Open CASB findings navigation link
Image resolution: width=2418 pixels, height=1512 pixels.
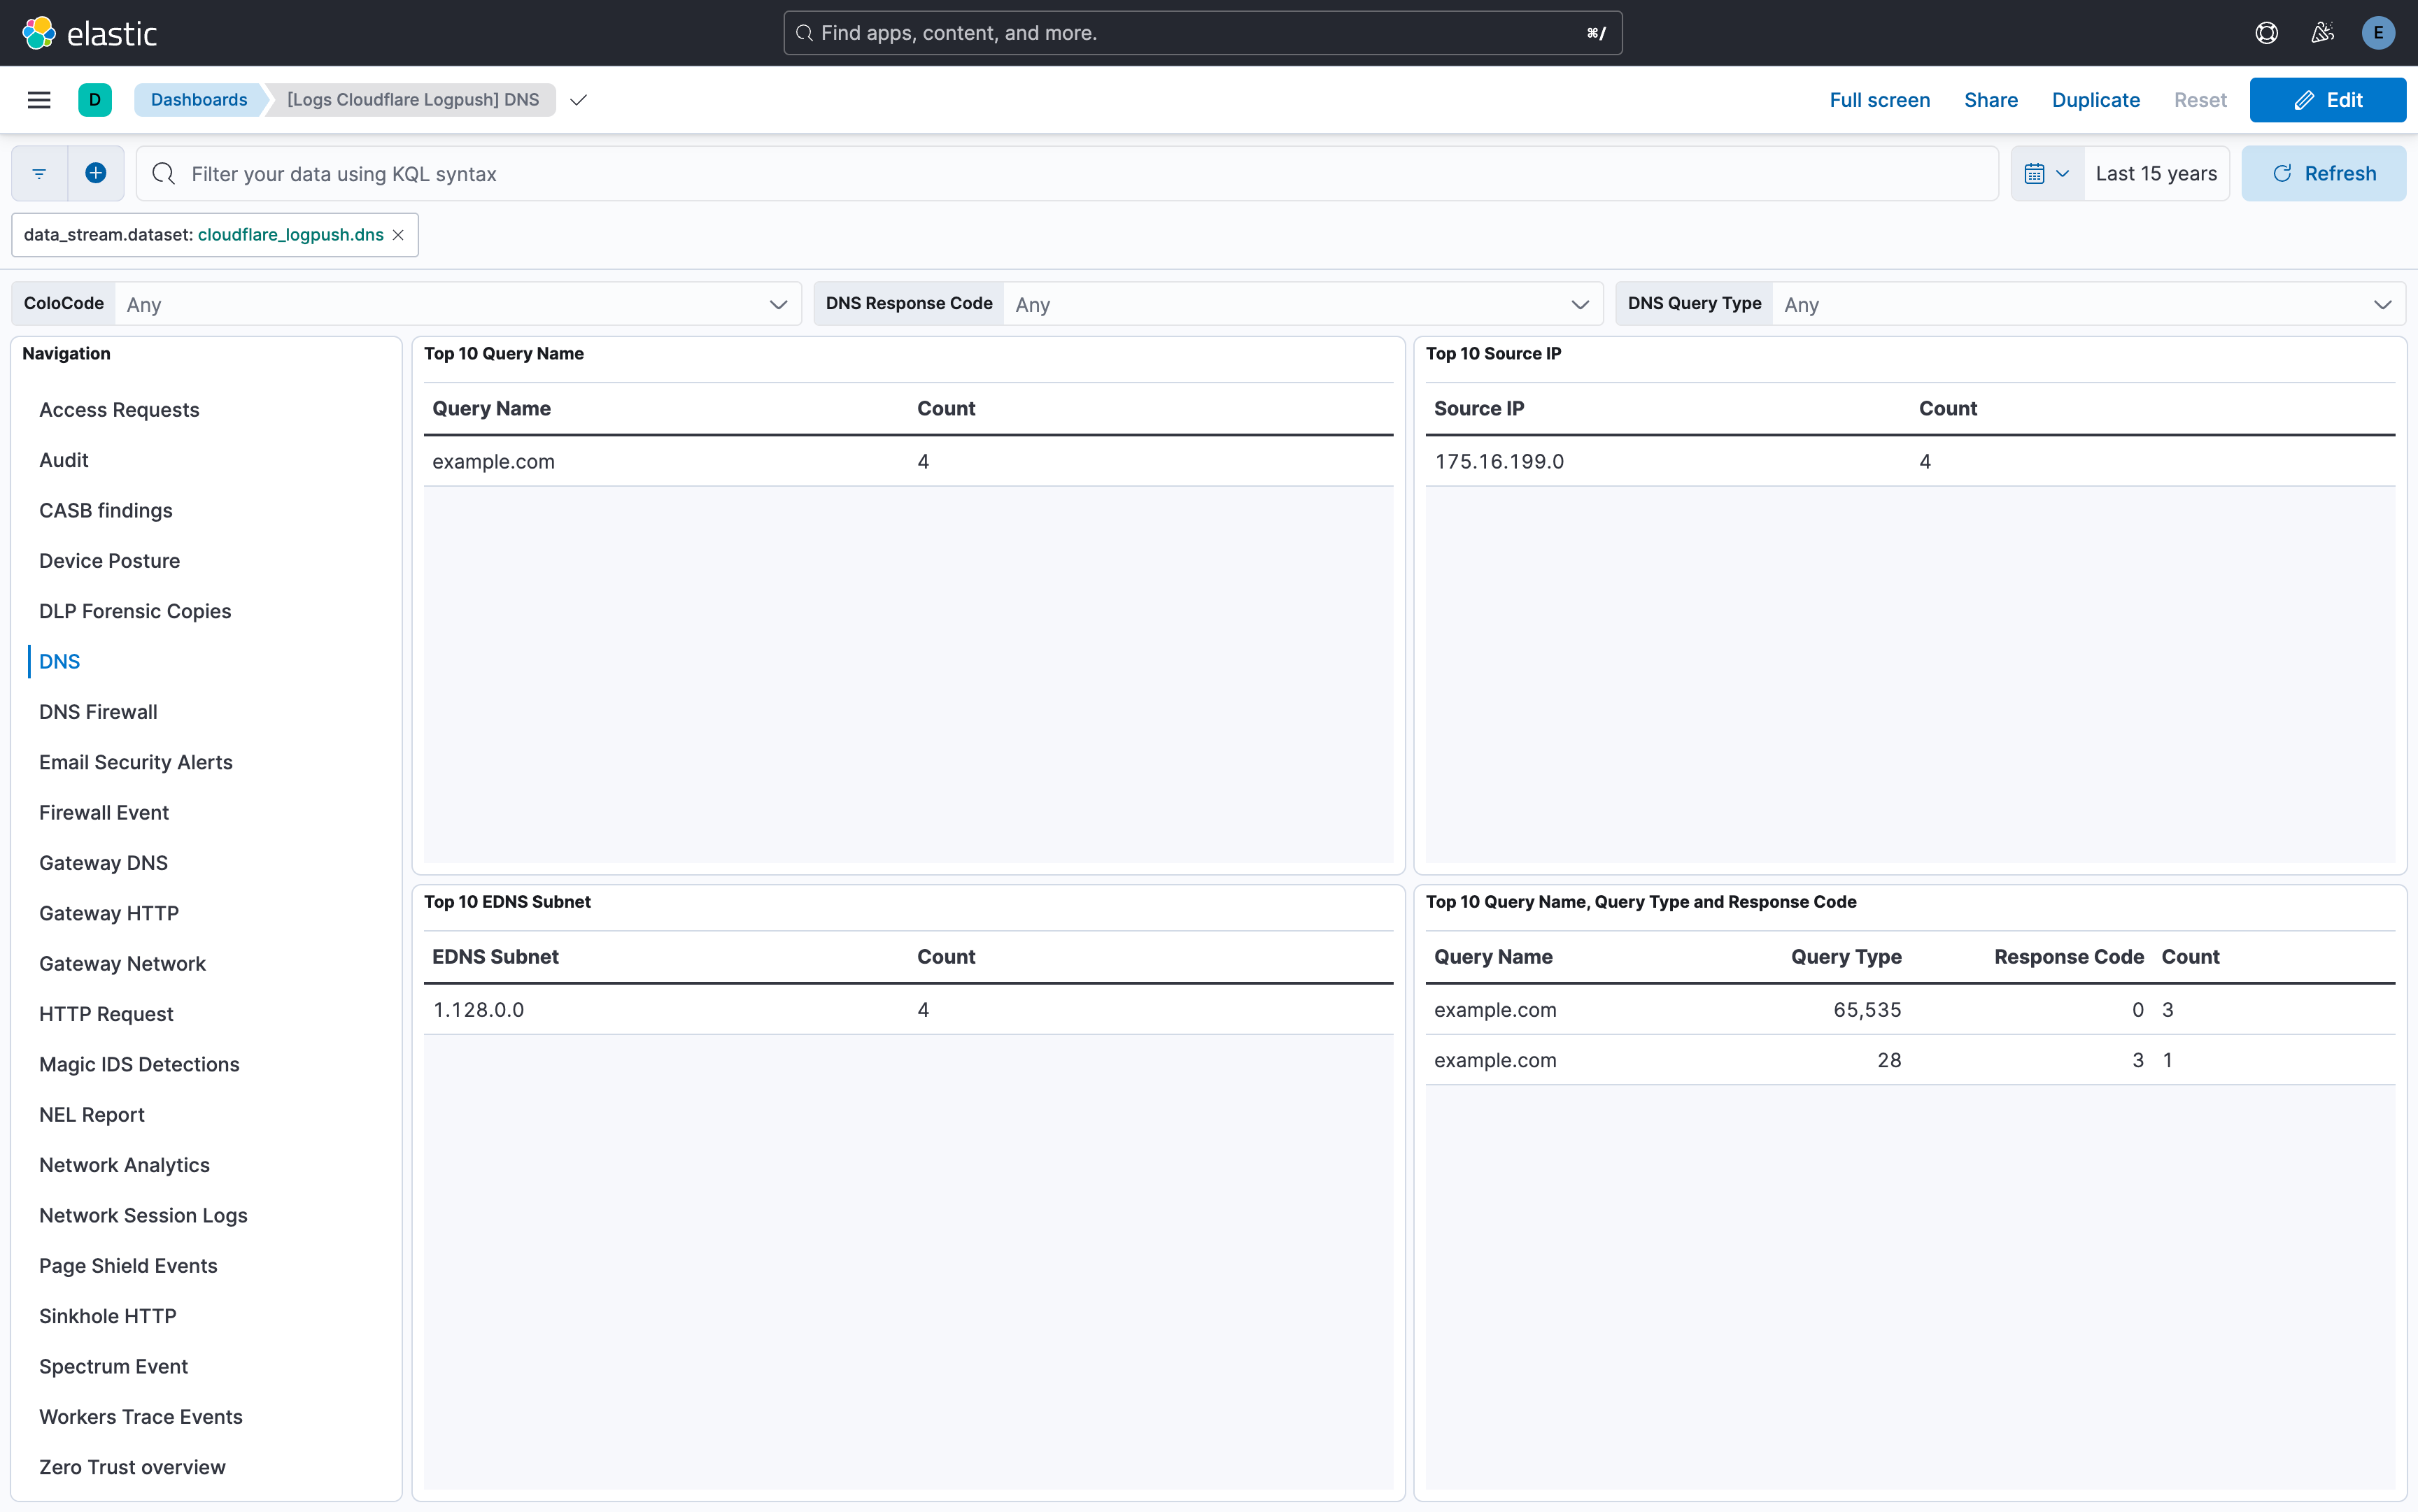point(106,511)
